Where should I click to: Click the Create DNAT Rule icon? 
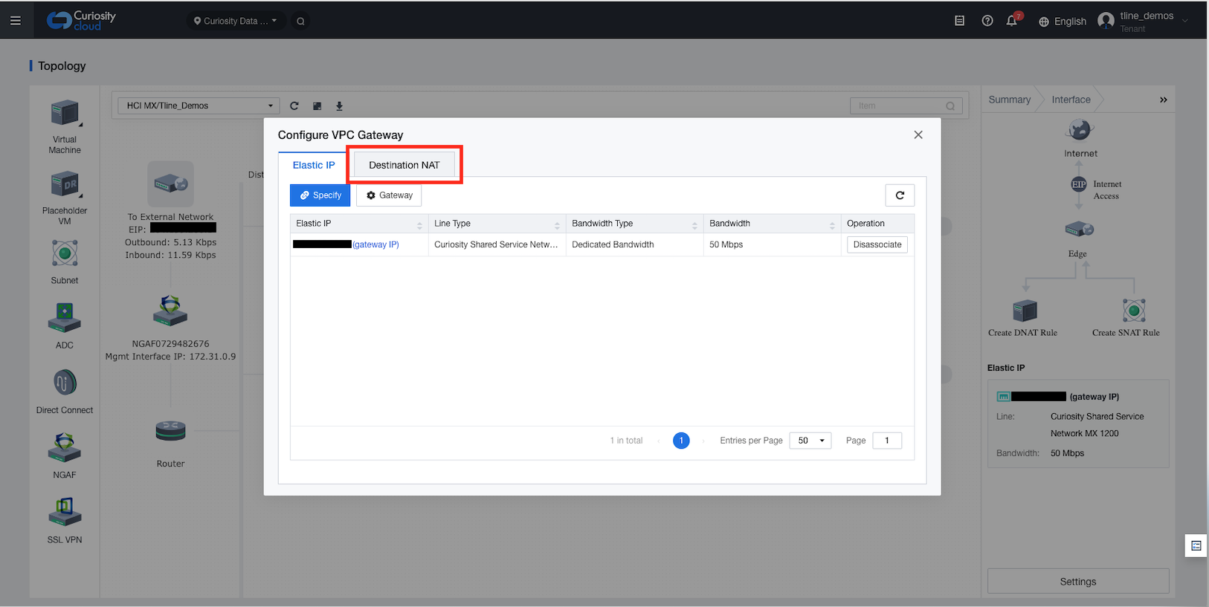pos(1025,311)
